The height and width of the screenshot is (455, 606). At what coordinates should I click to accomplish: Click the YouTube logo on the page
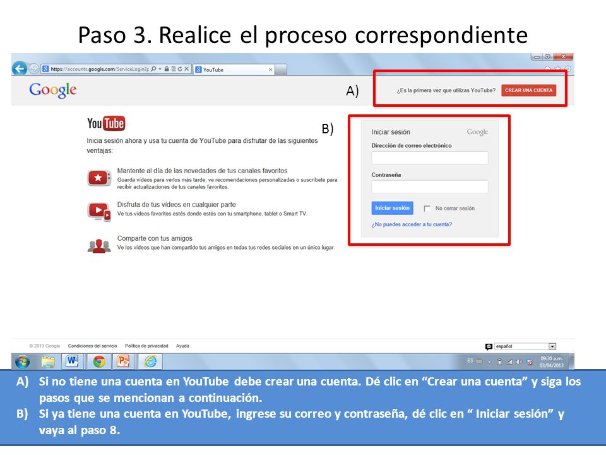106,123
